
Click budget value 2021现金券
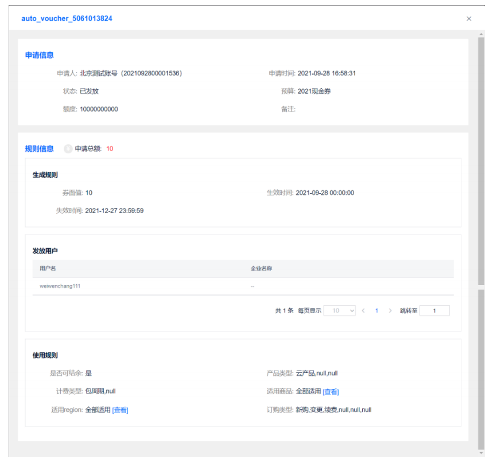click(314, 91)
